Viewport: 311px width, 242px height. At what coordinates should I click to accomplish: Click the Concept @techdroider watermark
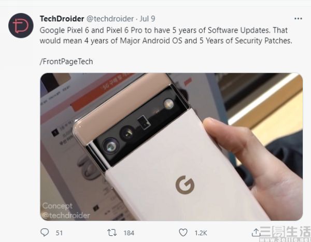[x=66, y=211]
